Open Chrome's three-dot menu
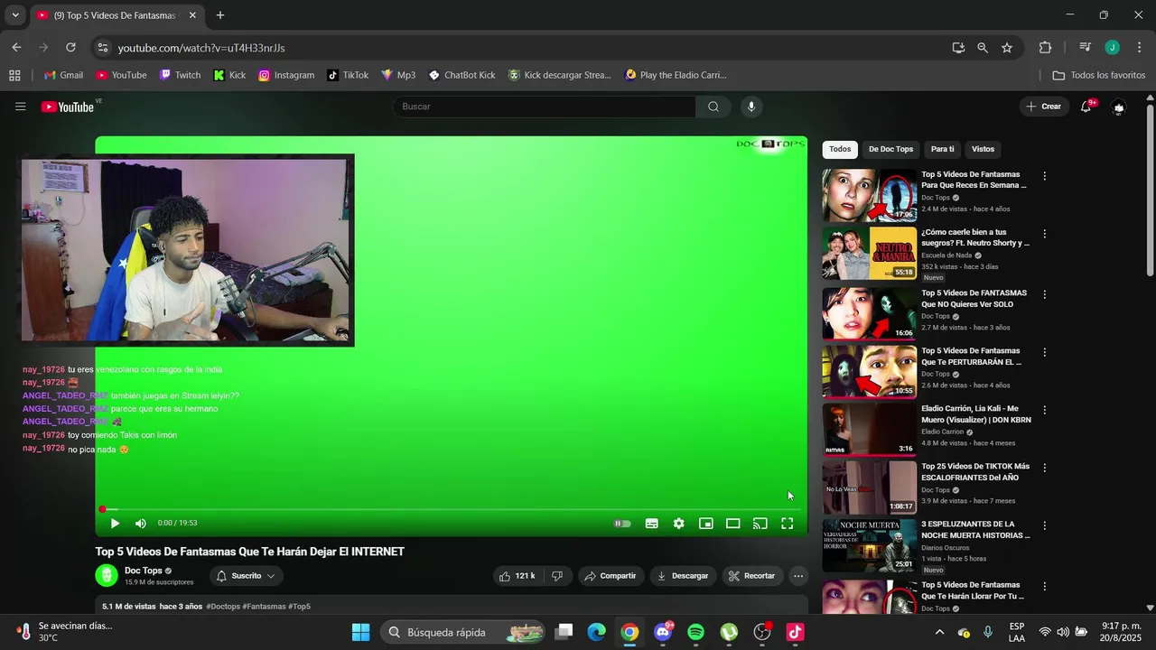This screenshot has height=650, width=1156. coord(1139,48)
